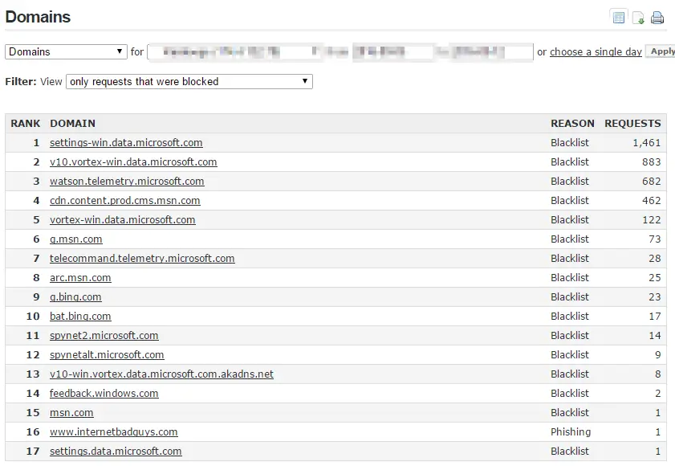This screenshot has width=675, height=466.
Task: Open g.bing.com domain link
Action: (75, 297)
